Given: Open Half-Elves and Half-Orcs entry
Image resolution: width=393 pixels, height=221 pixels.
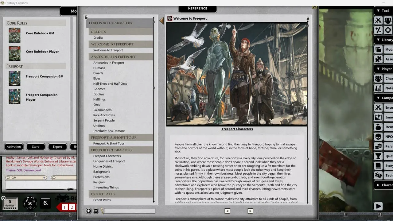Looking at the screenshot, I should tap(110, 84).
